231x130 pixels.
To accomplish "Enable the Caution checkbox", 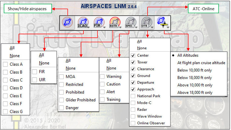I will tap(102, 84).
